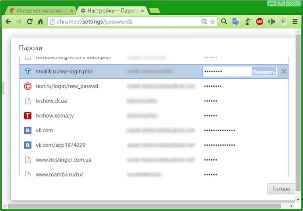The height and width of the screenshot is (211, 303).
Task: Click the scroll-right arrow at bottom
Action: click(292, 206)
